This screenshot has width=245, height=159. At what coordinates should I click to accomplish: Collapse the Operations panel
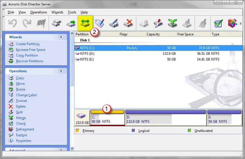click(61, 71)
